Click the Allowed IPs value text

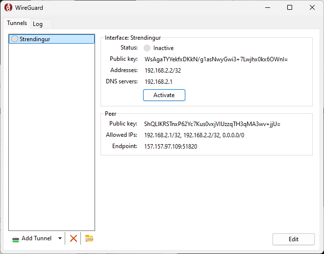pyautogui.click(x=194, y=135)
